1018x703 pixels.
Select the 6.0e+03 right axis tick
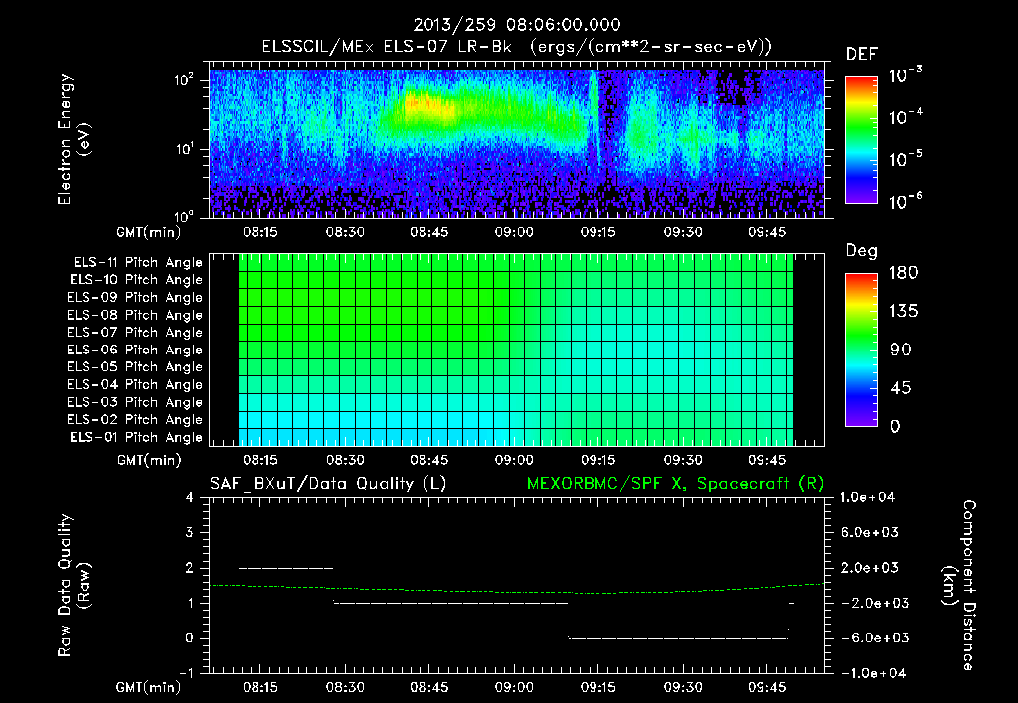tap(869, 532)
